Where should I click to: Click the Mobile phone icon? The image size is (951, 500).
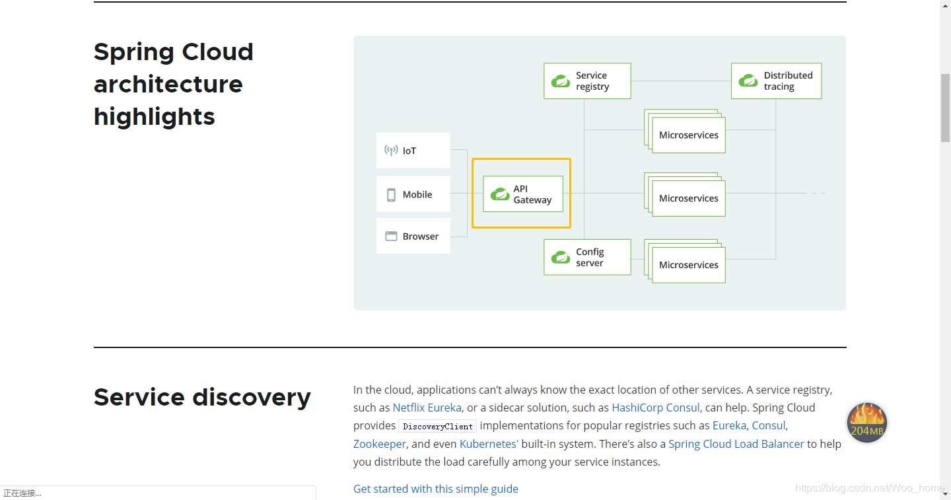pos(391,194)
